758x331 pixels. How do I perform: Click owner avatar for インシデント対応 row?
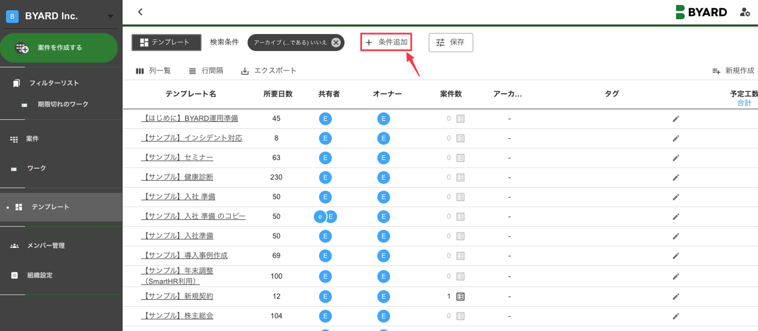384,138
